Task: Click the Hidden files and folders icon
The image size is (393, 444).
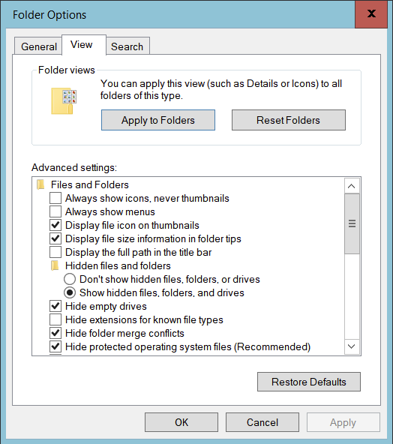Action: pyautogui.click(x=55, y=265)
